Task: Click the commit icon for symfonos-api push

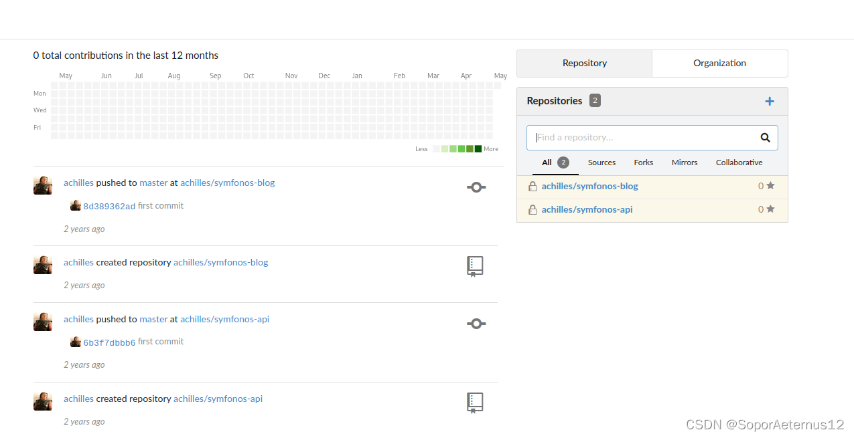Action: pyautogui.click(x=476, y=324)
